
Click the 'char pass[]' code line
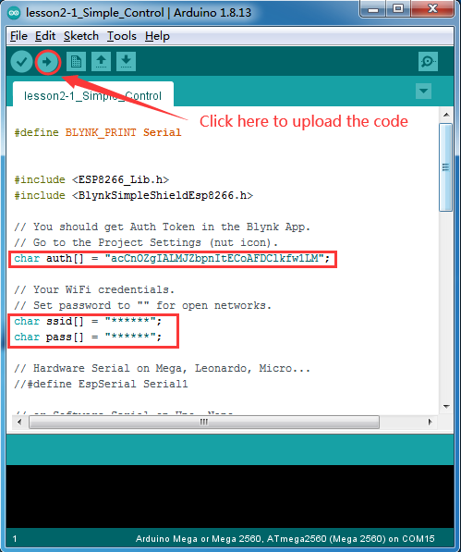coord(88,337)
